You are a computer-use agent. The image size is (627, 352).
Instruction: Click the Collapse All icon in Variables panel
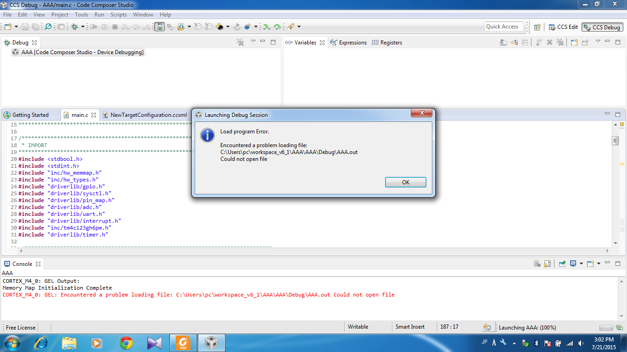click(525, 43)
